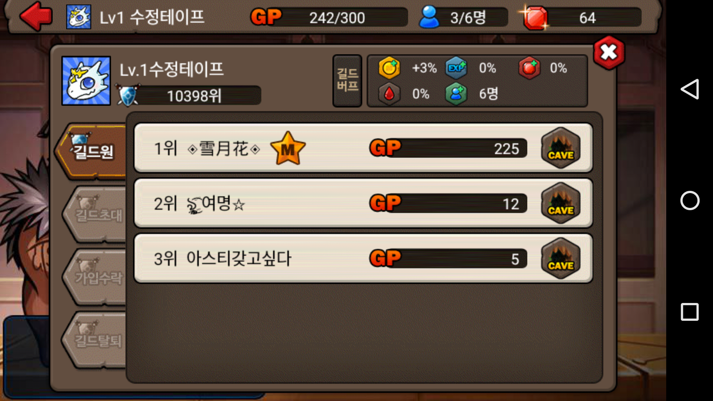Tap the guild dragon emblem in panel
The image size is (713, 401).
[x=86, y=81]
